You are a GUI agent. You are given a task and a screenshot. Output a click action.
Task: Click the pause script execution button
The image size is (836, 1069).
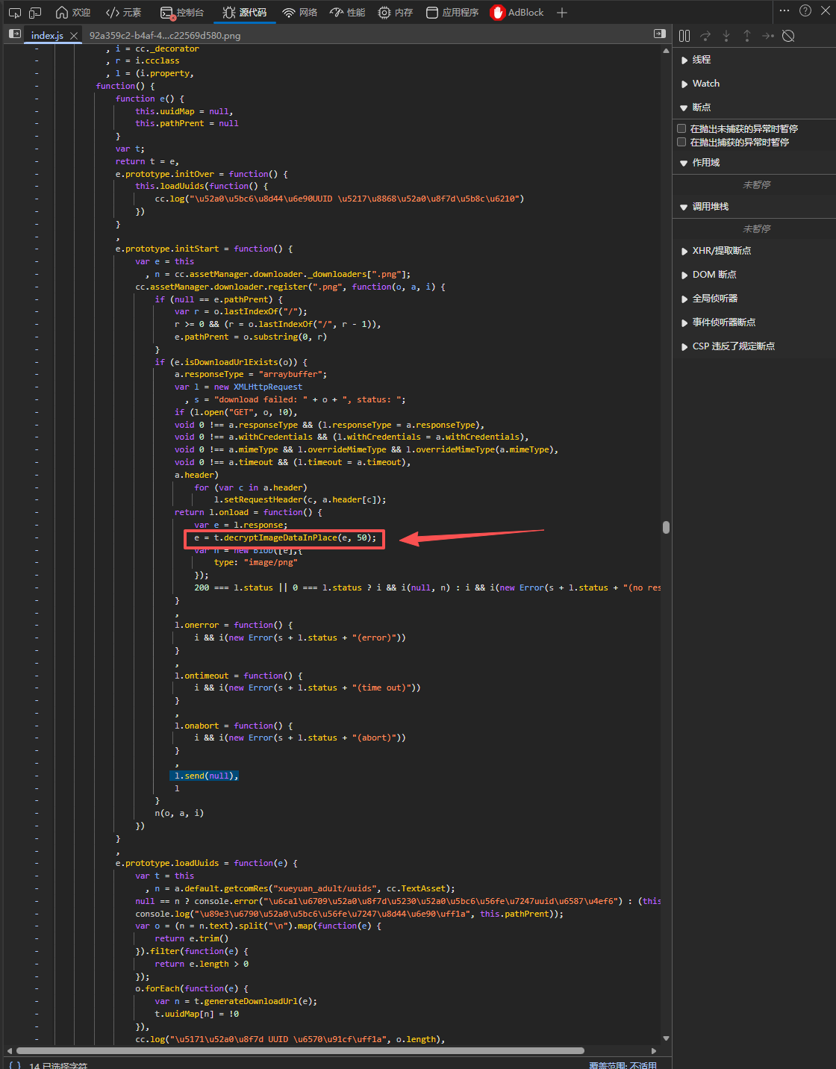[x=684, y=36]
